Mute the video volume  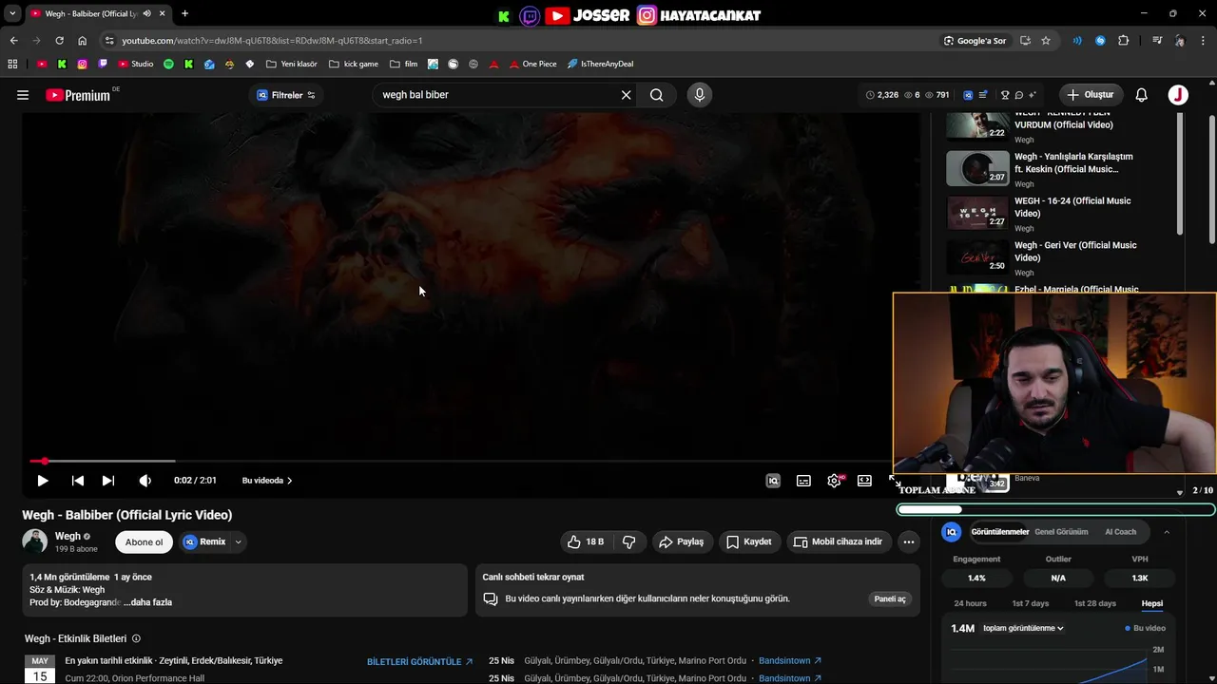click(145, 481)
